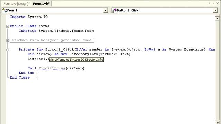Click DirectoryInfo(TextBox1.Text) in the Dim line
Image resolution: width=221 pixels, height=124 pixels.
100,54
